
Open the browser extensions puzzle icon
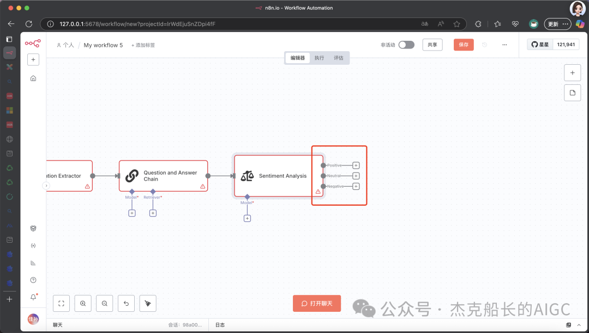coord(478,24)
